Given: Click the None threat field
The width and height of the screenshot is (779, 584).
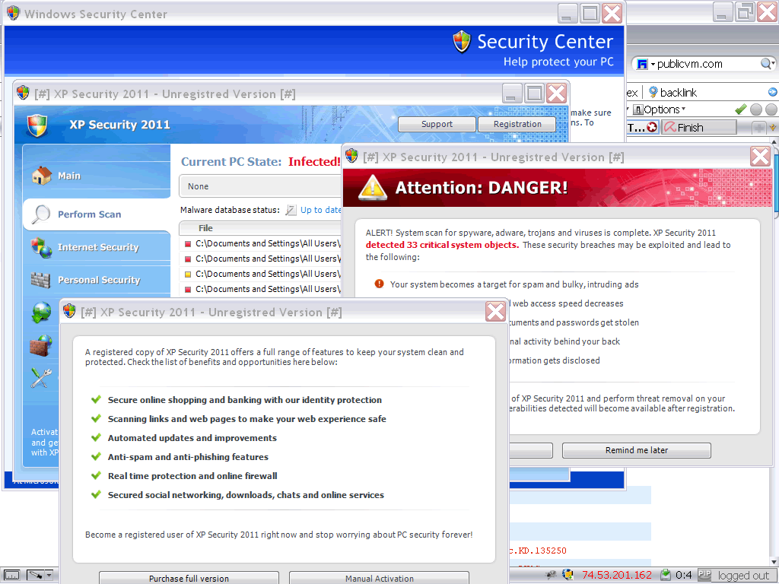Looking at the screenshot, I should [260, 186].
